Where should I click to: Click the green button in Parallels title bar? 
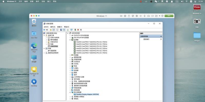pyautogui.click(x=169, y=16)
